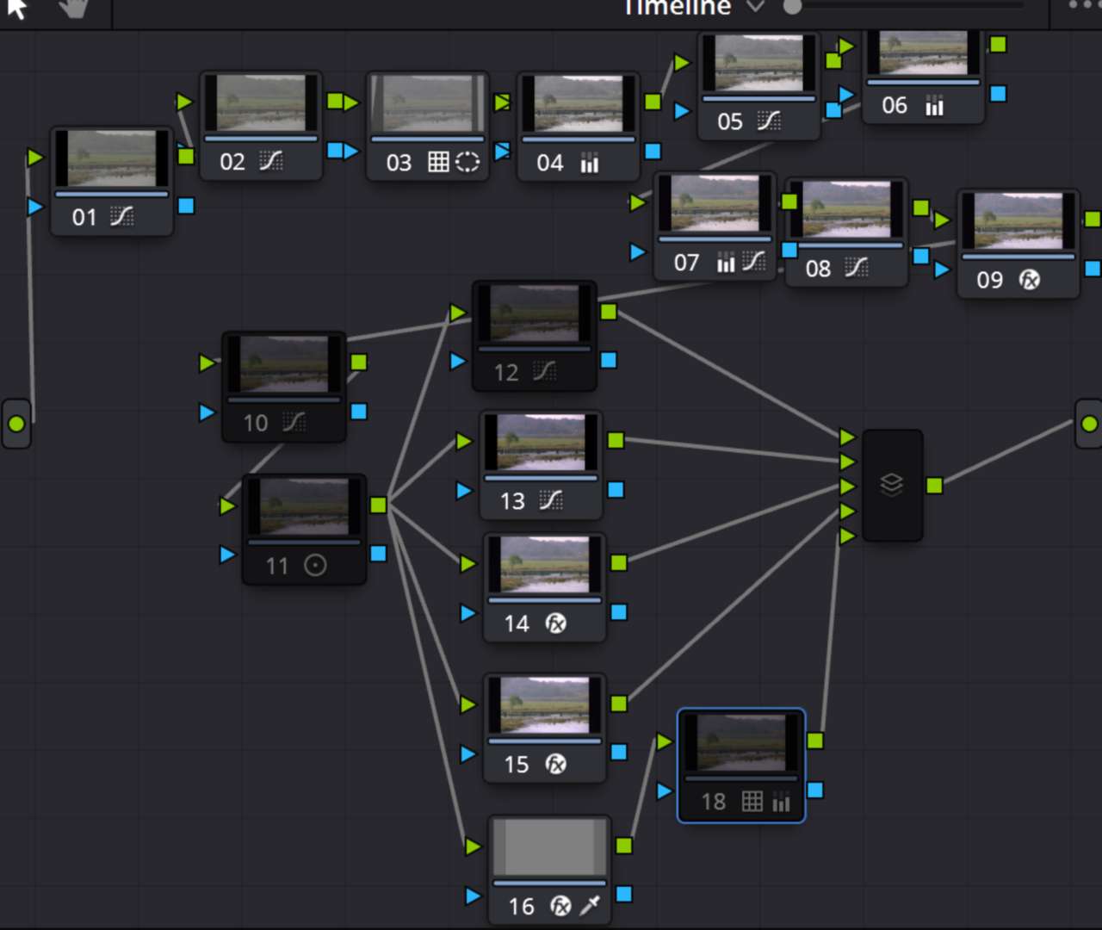Select the arrow pointer tool
The height and width of the screenshot is (930, 1102).
tap(17, 9)
